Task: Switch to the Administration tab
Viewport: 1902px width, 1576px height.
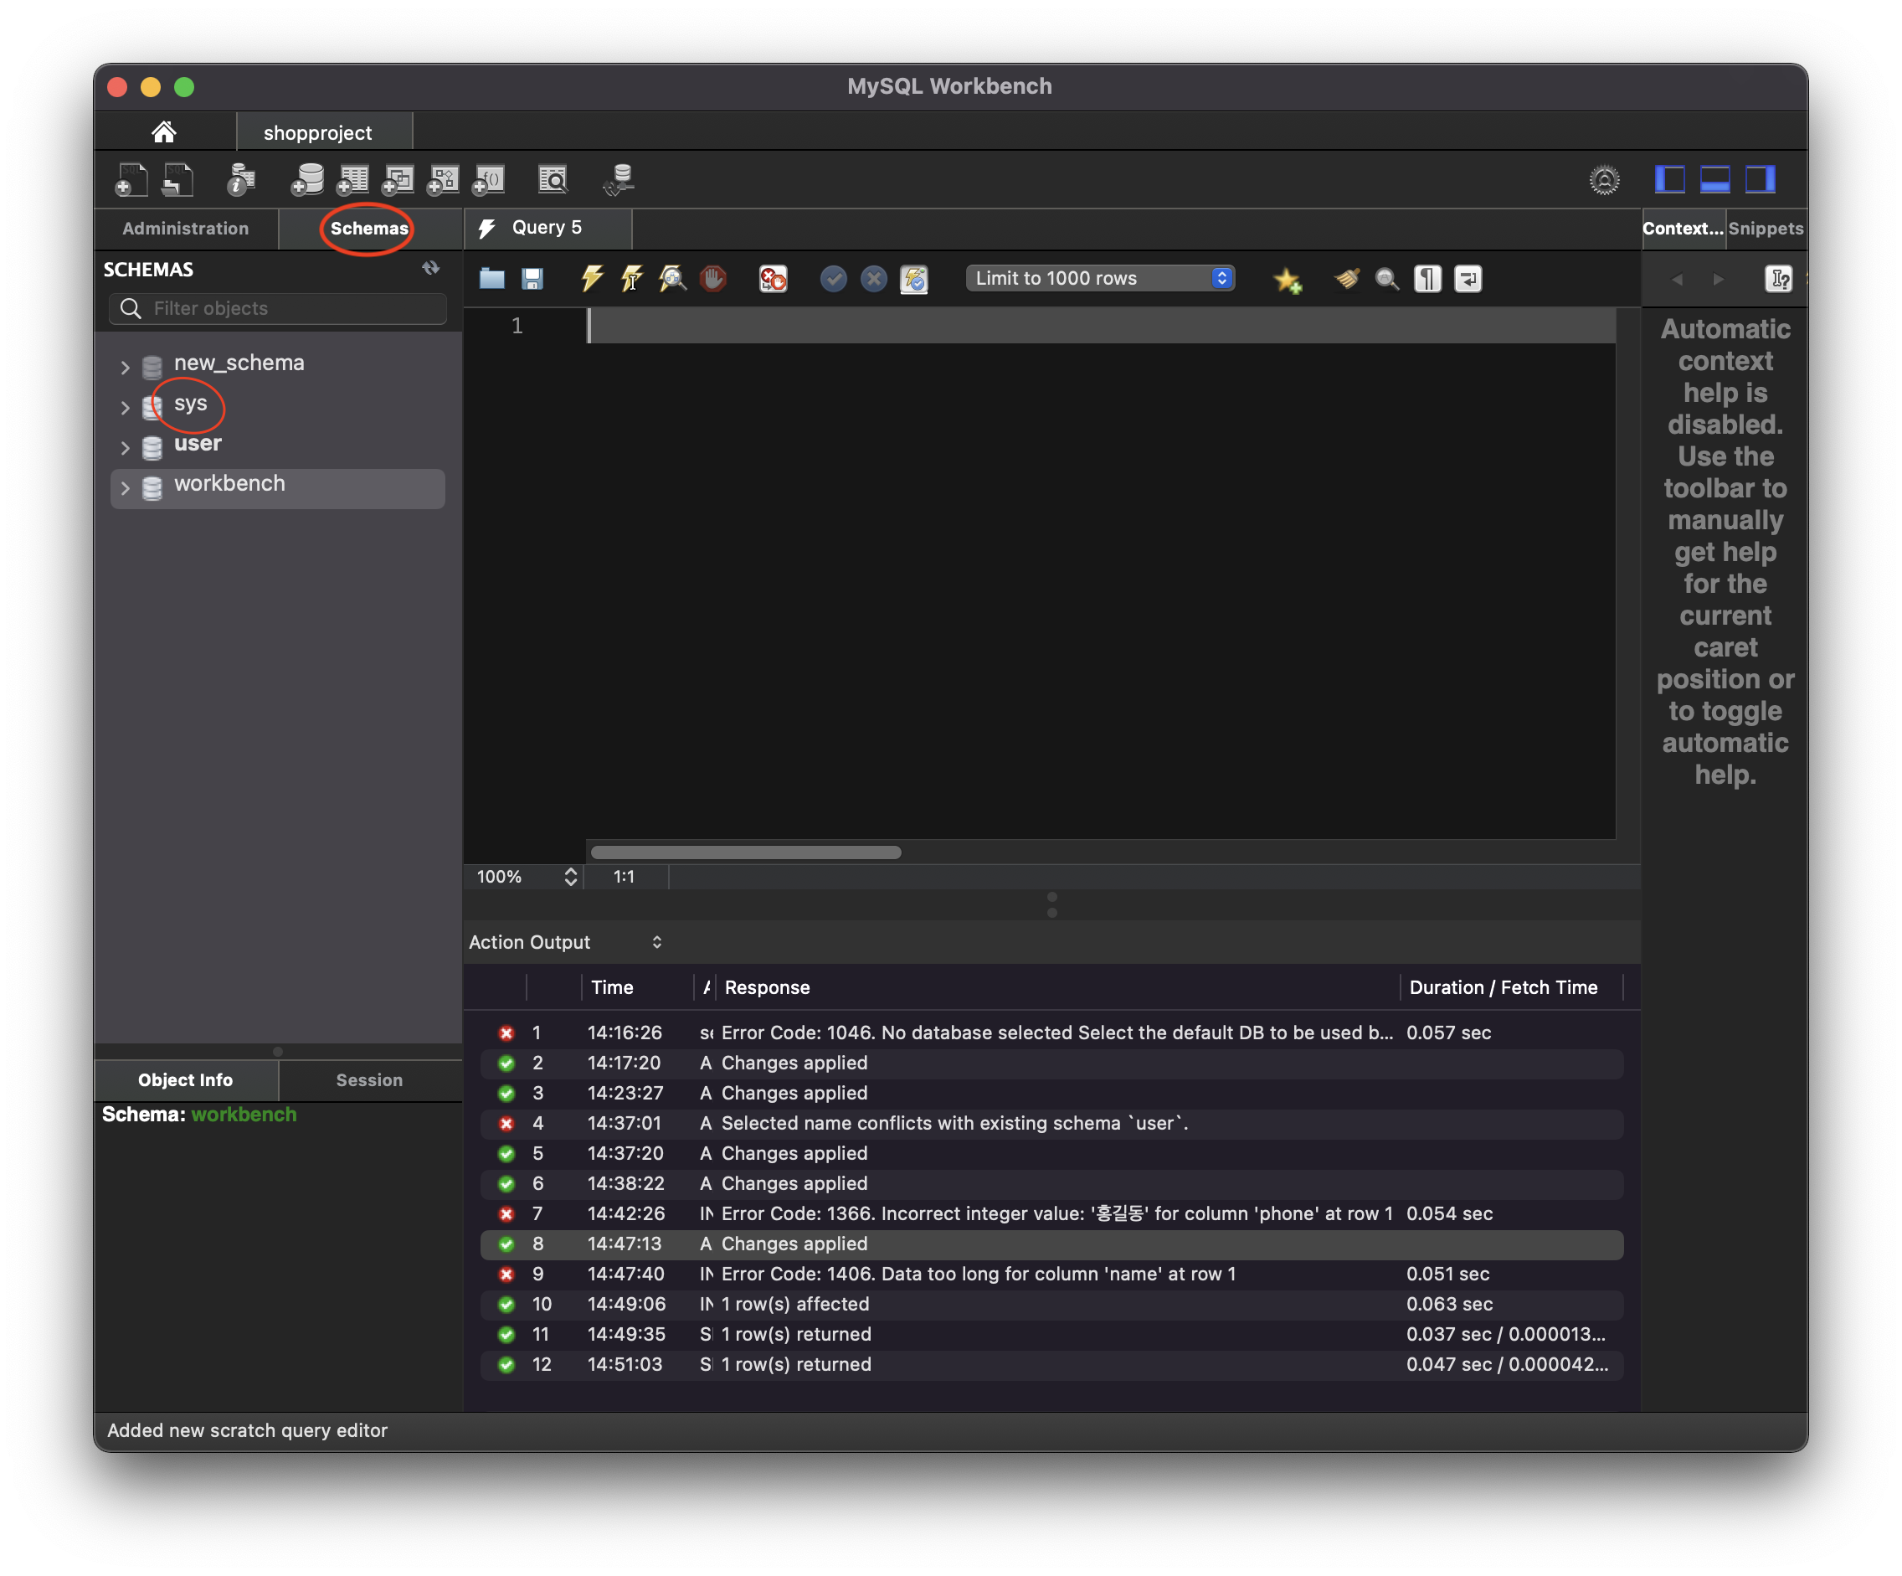Action: point(186,229)
